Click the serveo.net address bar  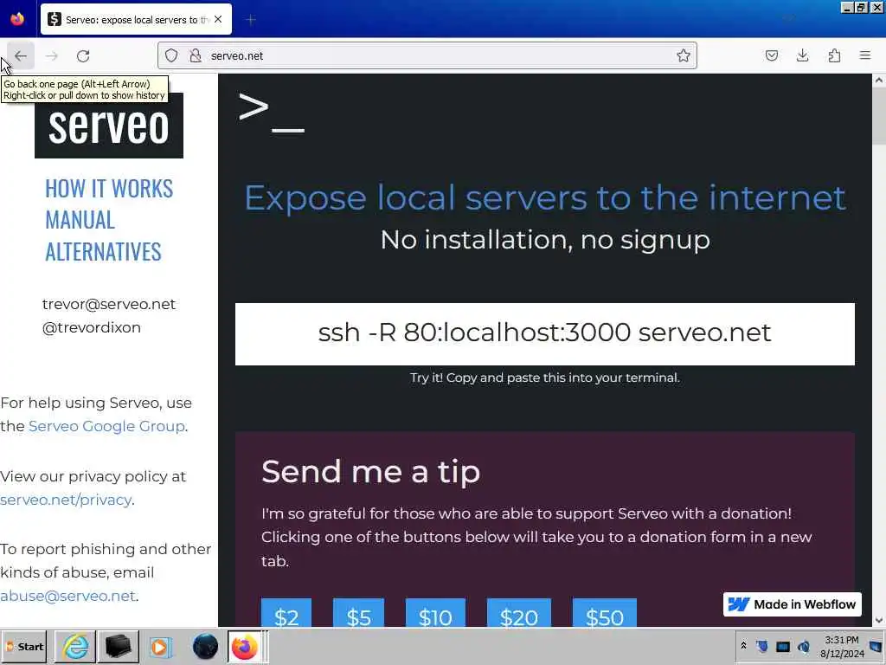coord(427,55)
